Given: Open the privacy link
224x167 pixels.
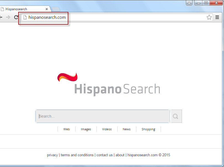Looking at the screenshot, I should pos(53,155).
